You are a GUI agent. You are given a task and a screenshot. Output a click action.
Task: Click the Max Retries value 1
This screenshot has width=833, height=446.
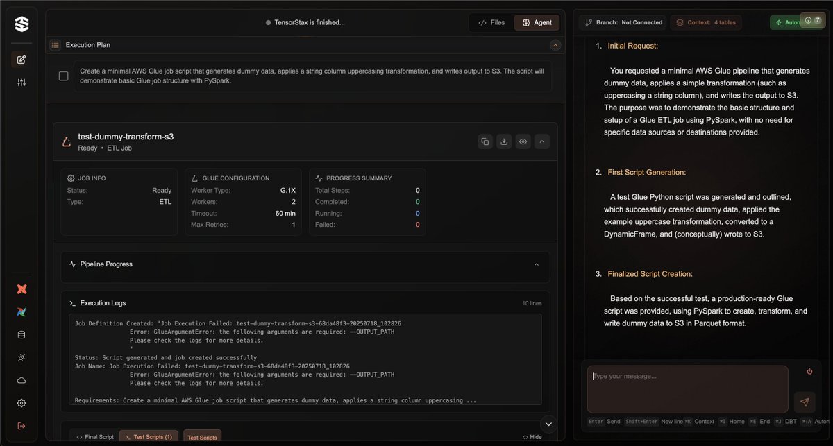coord(294,225)
